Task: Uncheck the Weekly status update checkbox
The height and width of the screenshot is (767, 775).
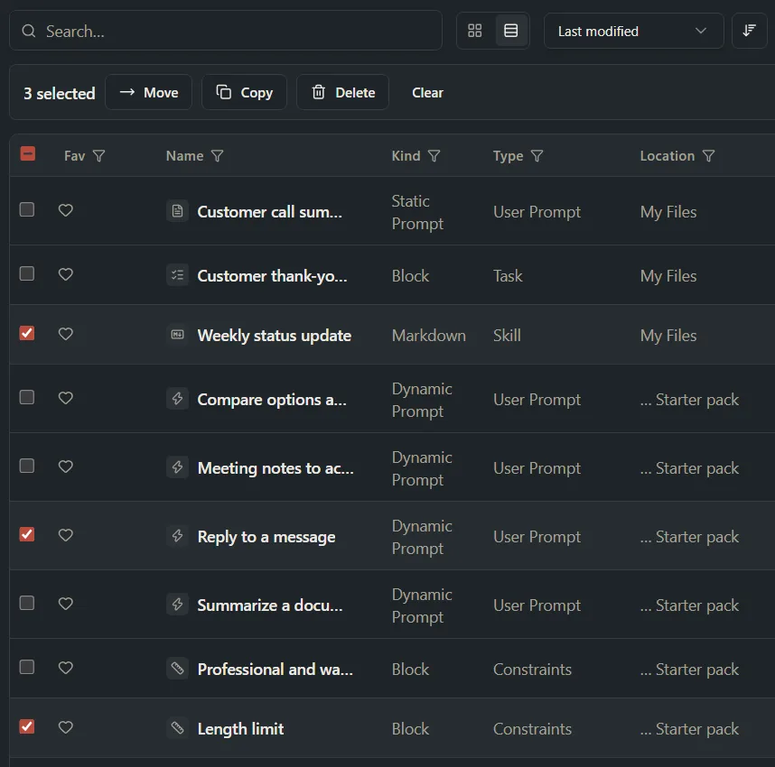Action: (x=27, y=333)
